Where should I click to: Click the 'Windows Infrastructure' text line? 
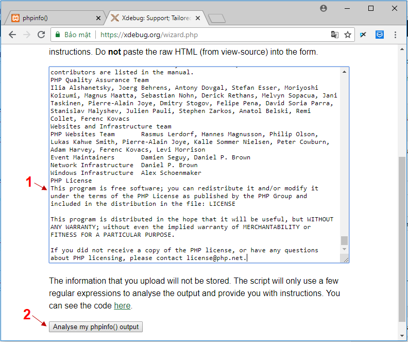(x=92, y=173)
